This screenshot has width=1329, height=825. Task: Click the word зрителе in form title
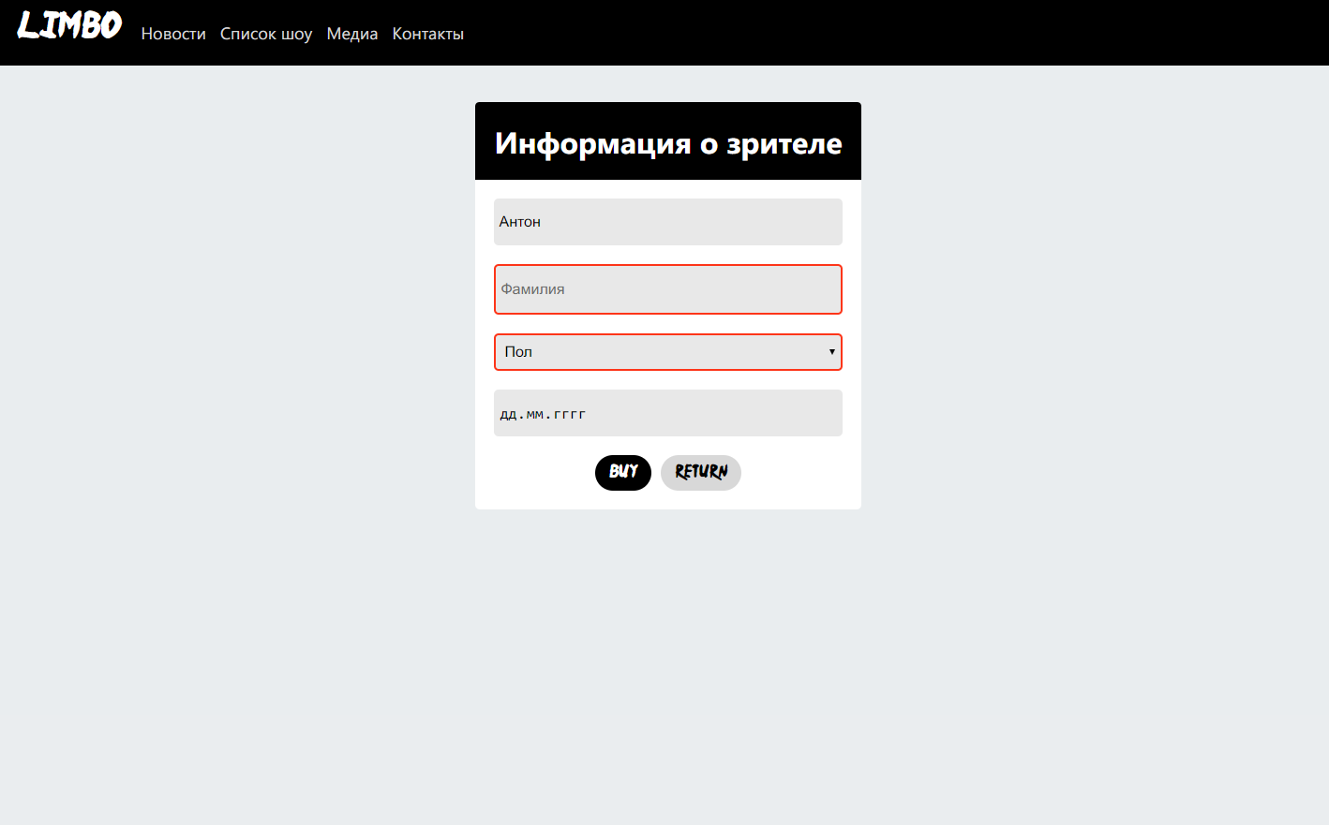click(784, 143)
